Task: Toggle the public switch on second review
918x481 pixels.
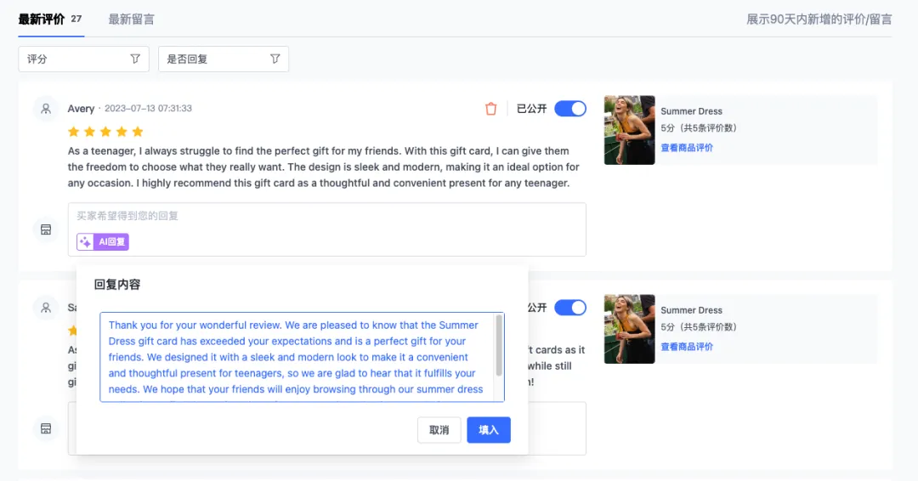Action: point(570,308)
